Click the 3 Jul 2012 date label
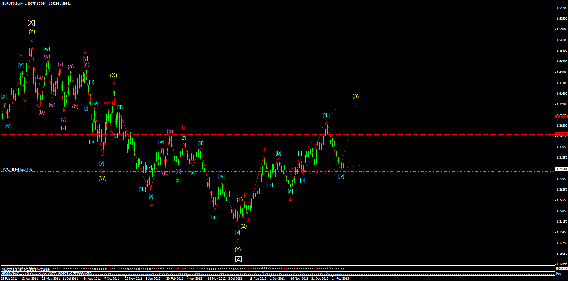 point(235,279)
